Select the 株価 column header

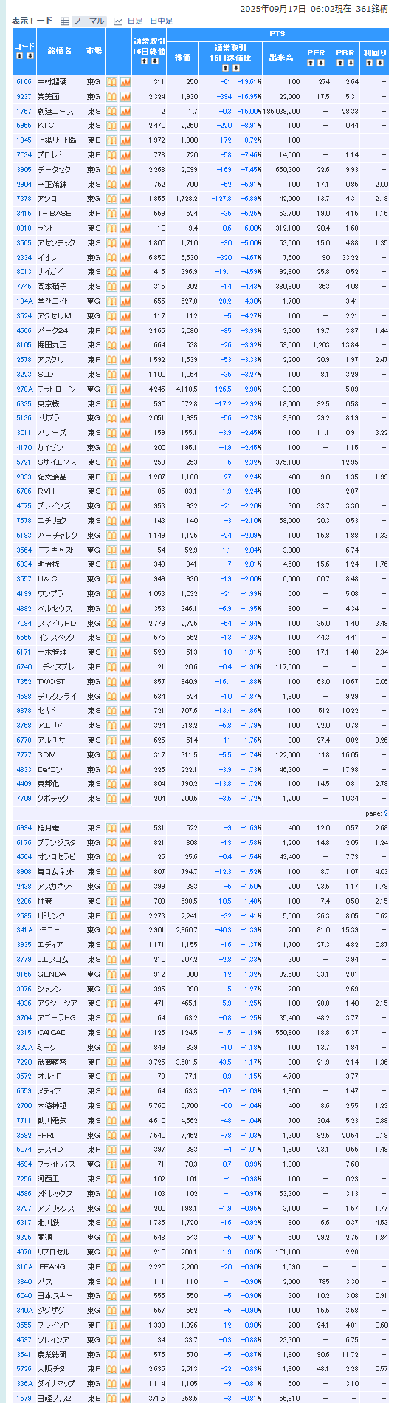(x=183, y=57)
